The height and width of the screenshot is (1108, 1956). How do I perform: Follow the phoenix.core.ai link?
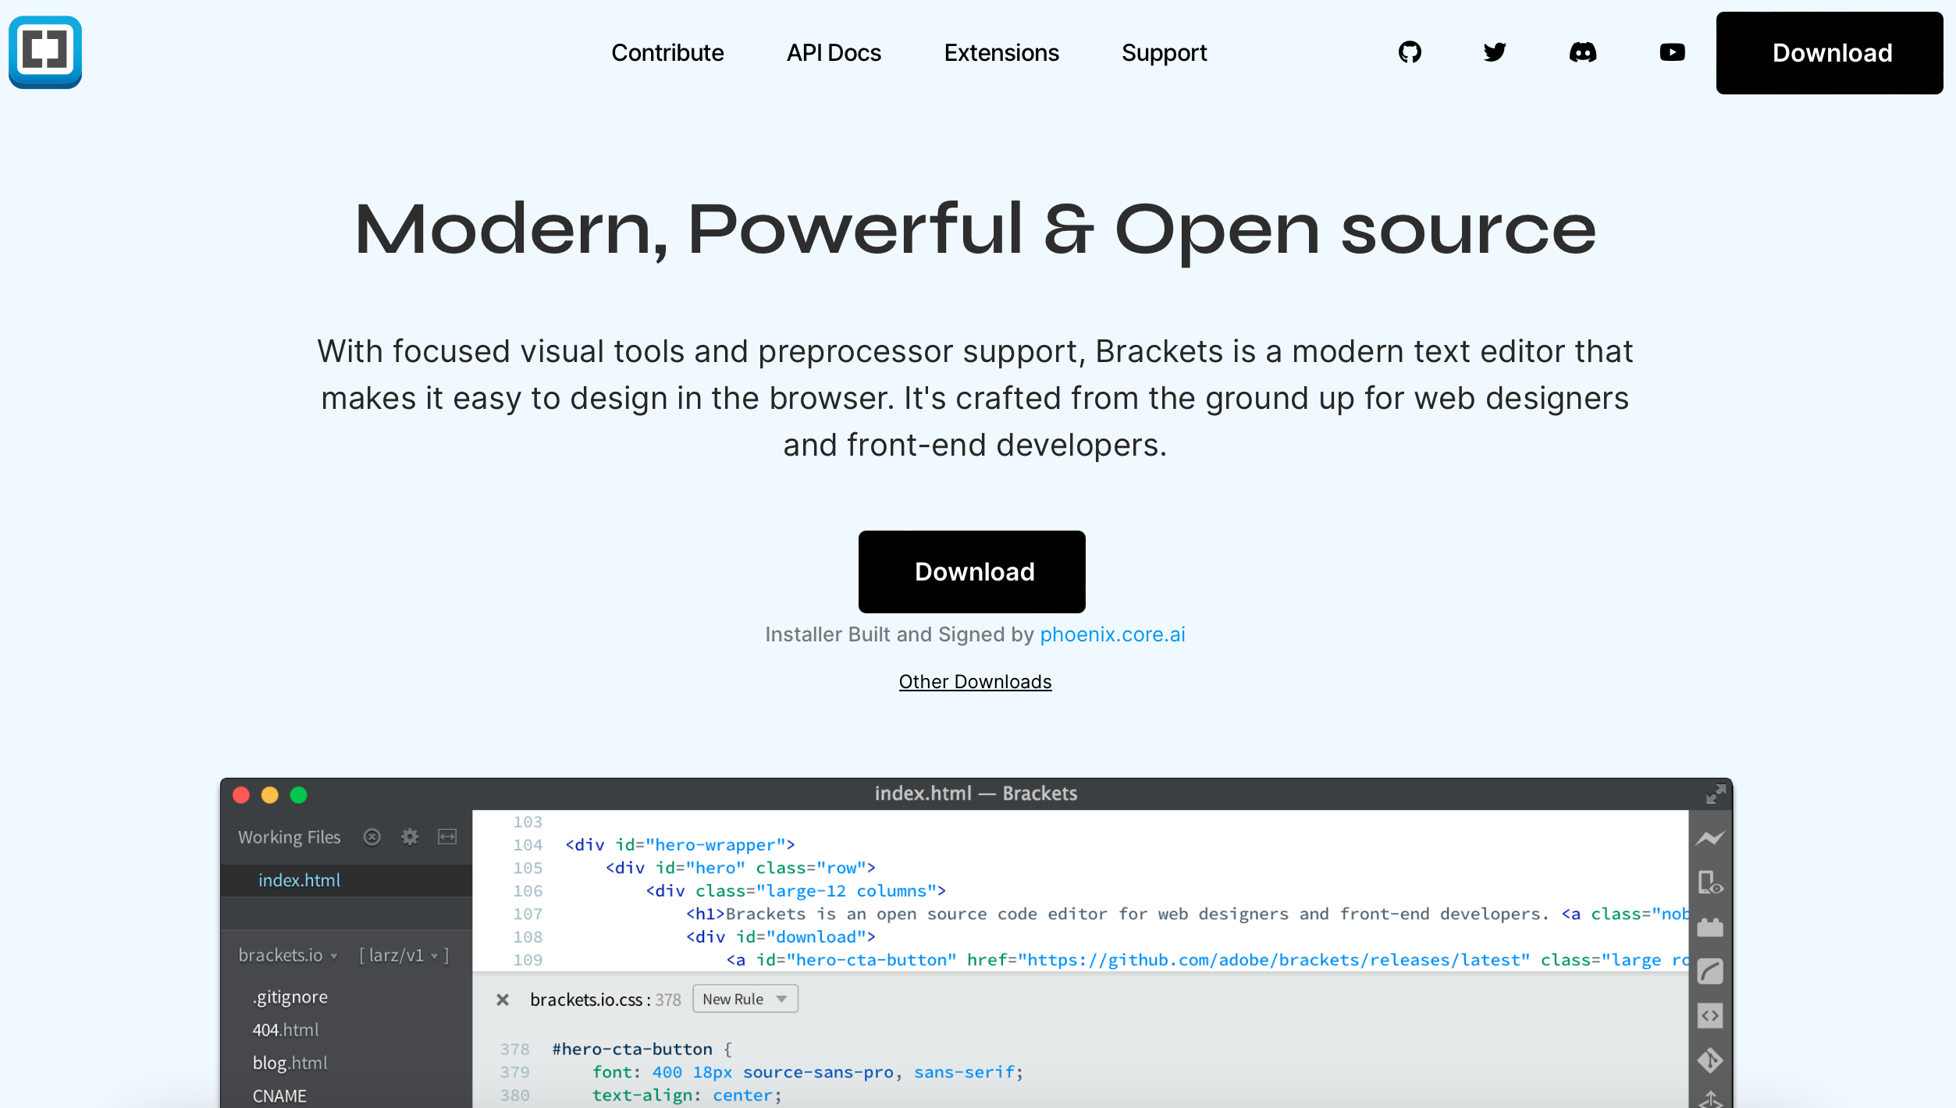[1112, 634]
